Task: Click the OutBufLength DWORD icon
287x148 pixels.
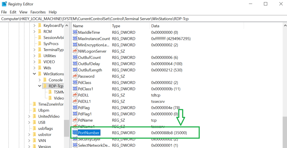Action: pyautogui.click(x=75, y=70)
